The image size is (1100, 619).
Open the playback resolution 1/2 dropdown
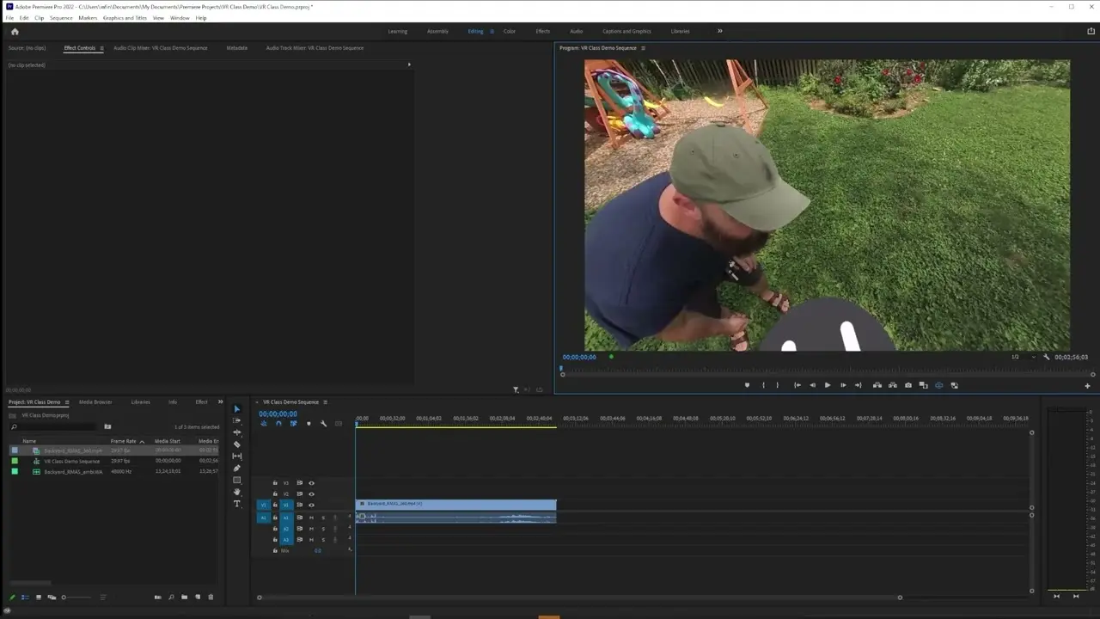1023,357
